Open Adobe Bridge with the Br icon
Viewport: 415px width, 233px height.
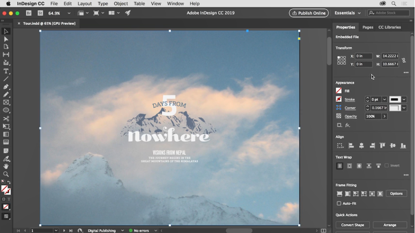tap(29, 13)
